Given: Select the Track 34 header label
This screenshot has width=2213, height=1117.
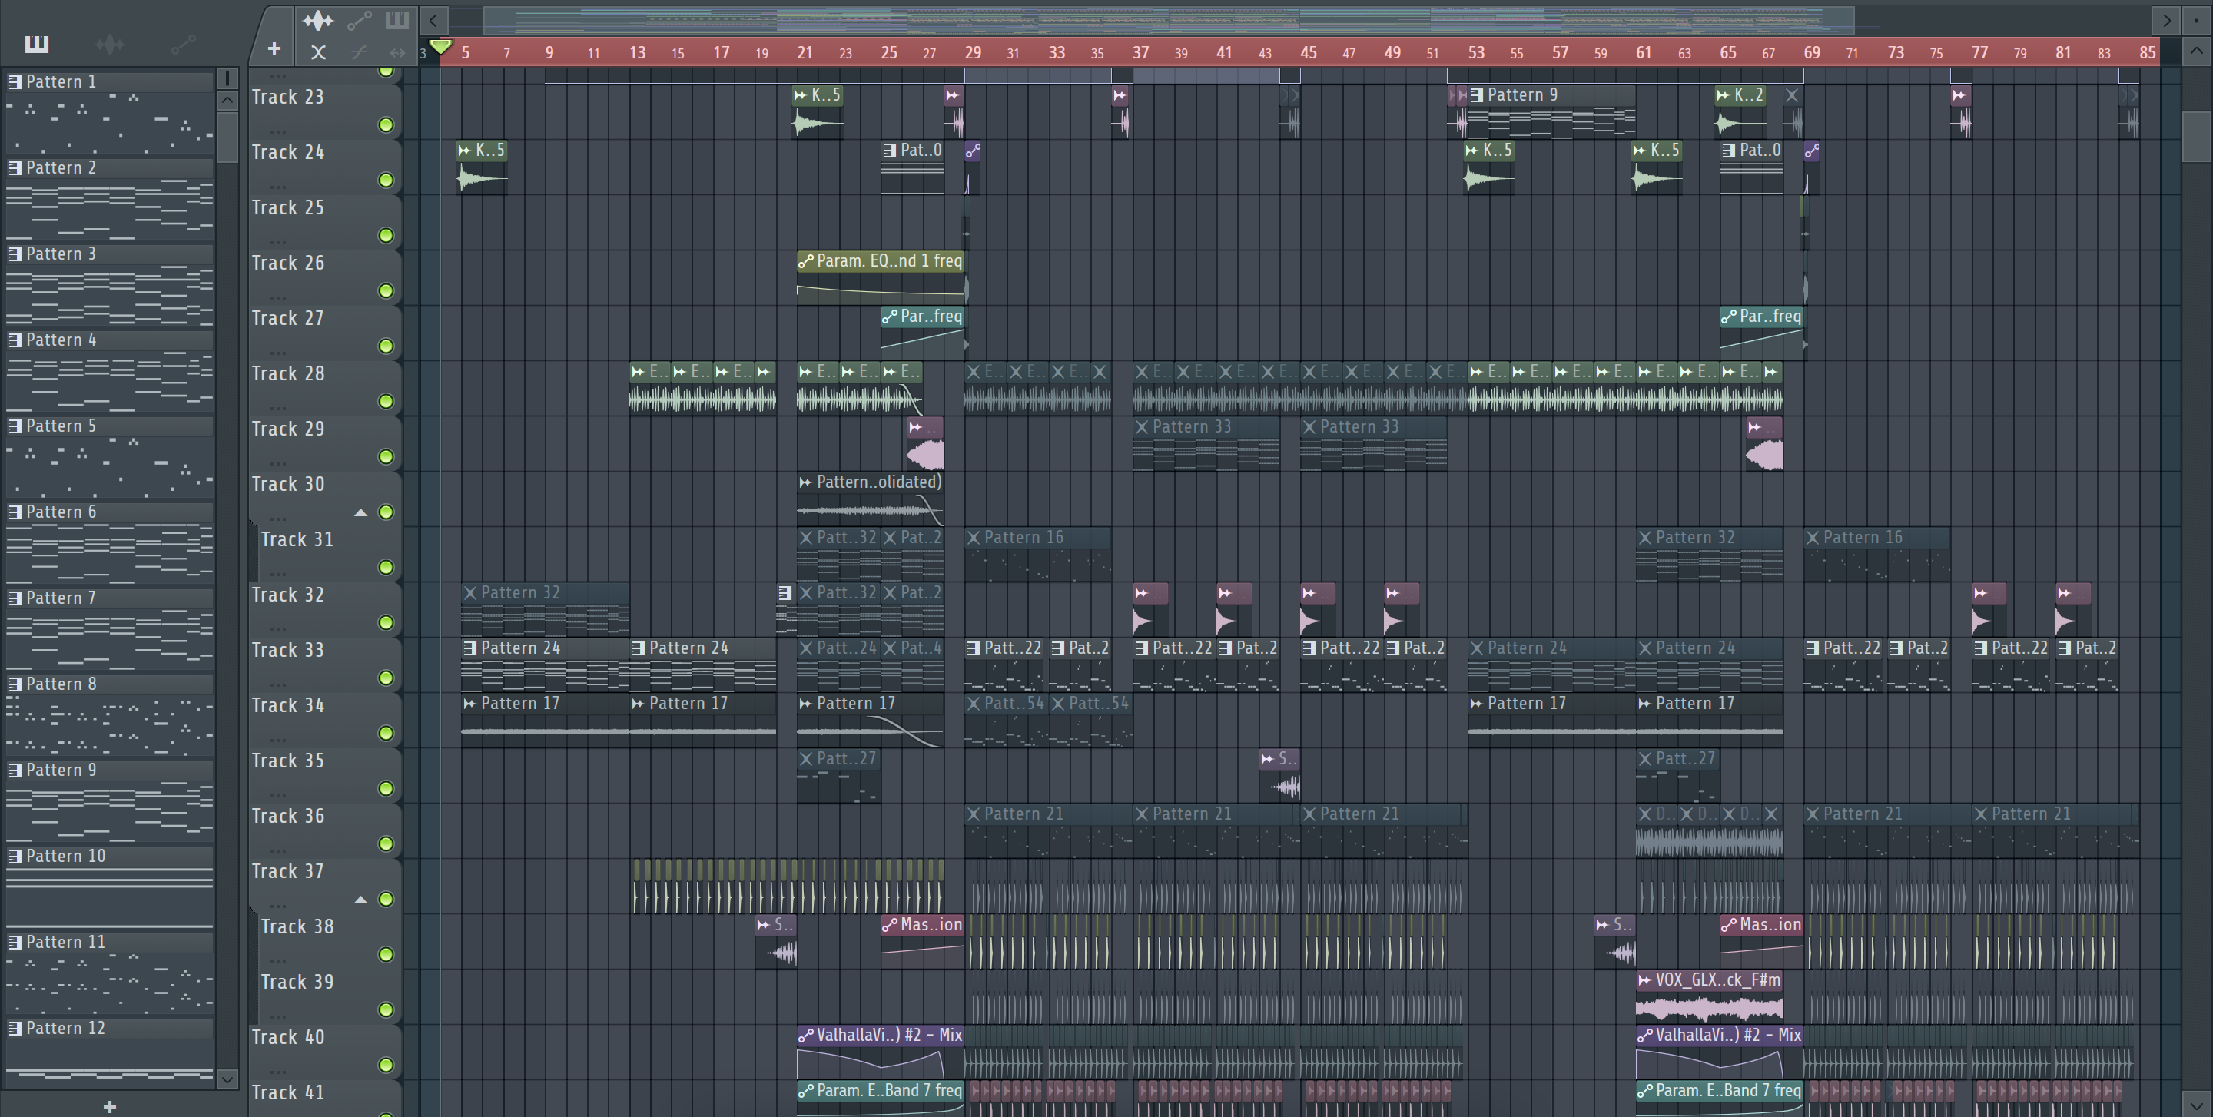Looking at the screenshot, I should [288, 706].
